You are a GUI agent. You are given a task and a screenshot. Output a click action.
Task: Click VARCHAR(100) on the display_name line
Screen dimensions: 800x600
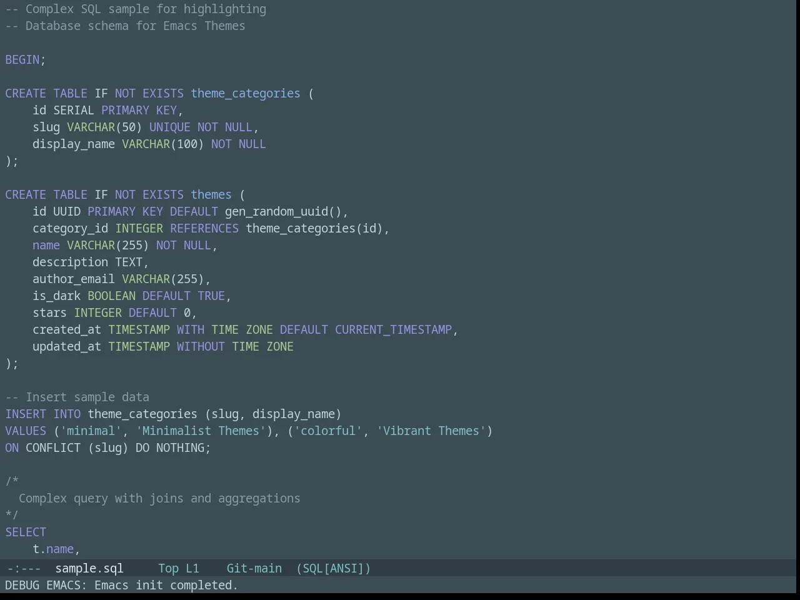pos(163,144)
